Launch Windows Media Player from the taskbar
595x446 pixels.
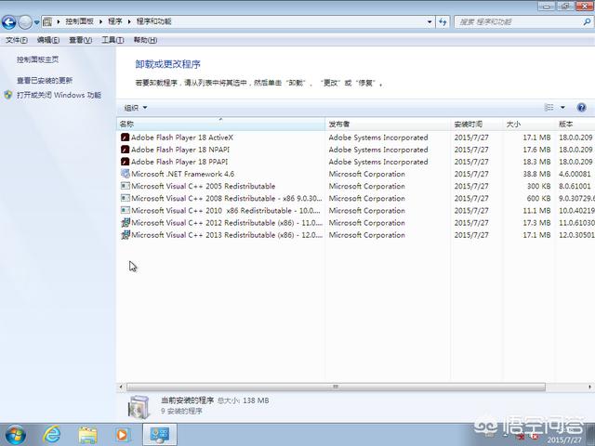[x=123, y=434]
